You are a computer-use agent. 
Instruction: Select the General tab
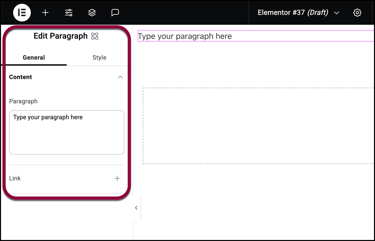point(34,58)
